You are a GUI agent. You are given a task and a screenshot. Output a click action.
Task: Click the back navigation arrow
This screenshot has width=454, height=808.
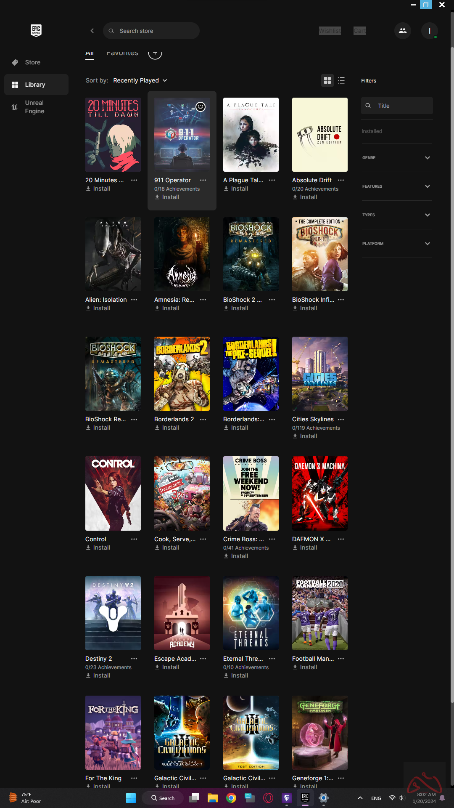(x=92, y=31)
